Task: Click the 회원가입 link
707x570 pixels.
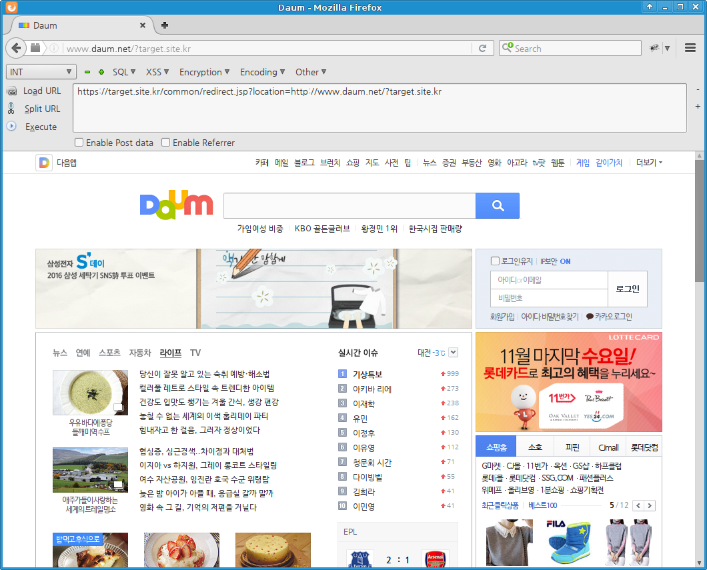Action: click(x=502, y=317)
